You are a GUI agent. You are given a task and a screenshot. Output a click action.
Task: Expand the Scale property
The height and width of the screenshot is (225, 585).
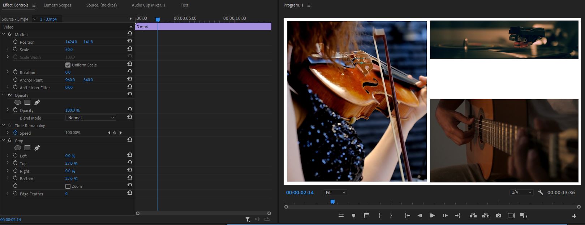(8, 49)
